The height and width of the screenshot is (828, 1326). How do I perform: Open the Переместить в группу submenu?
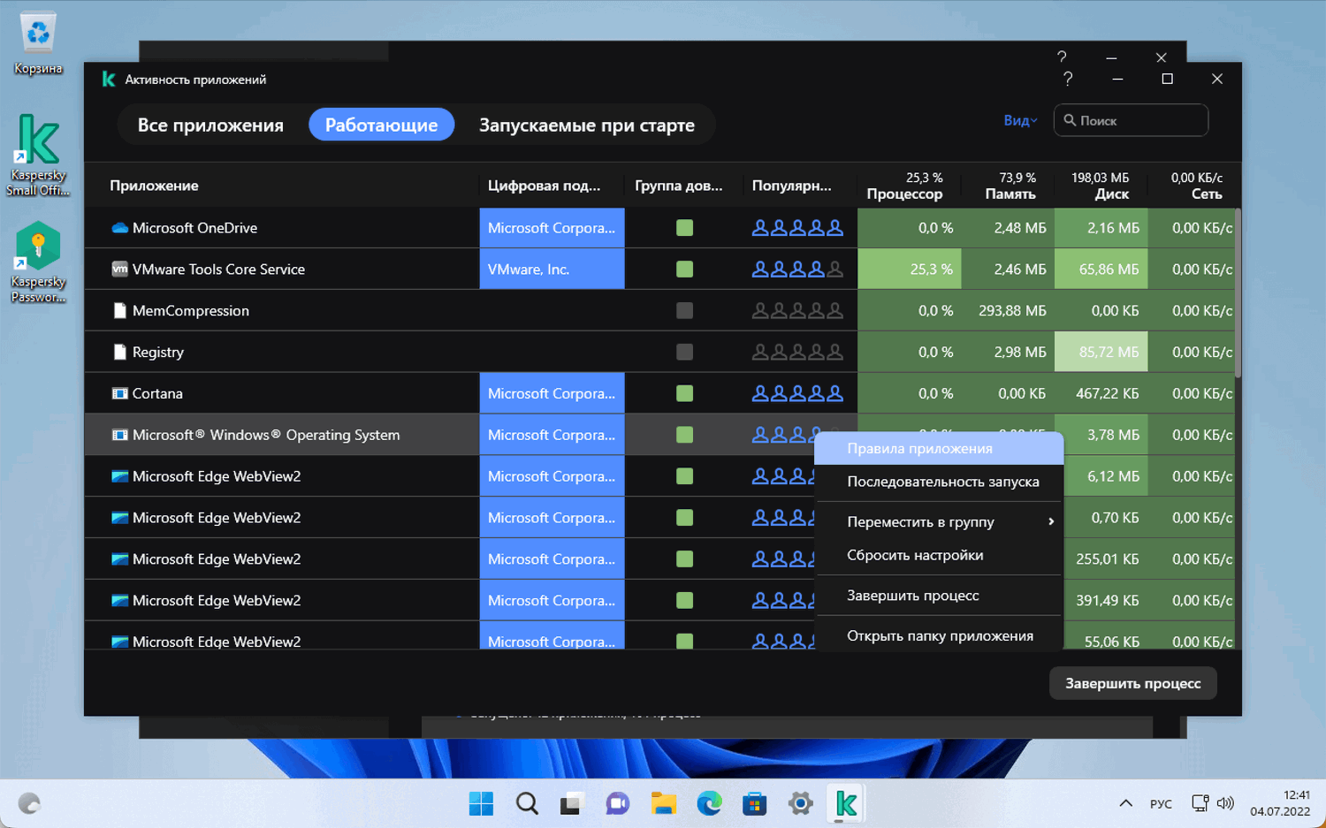[x=939, y=522]
